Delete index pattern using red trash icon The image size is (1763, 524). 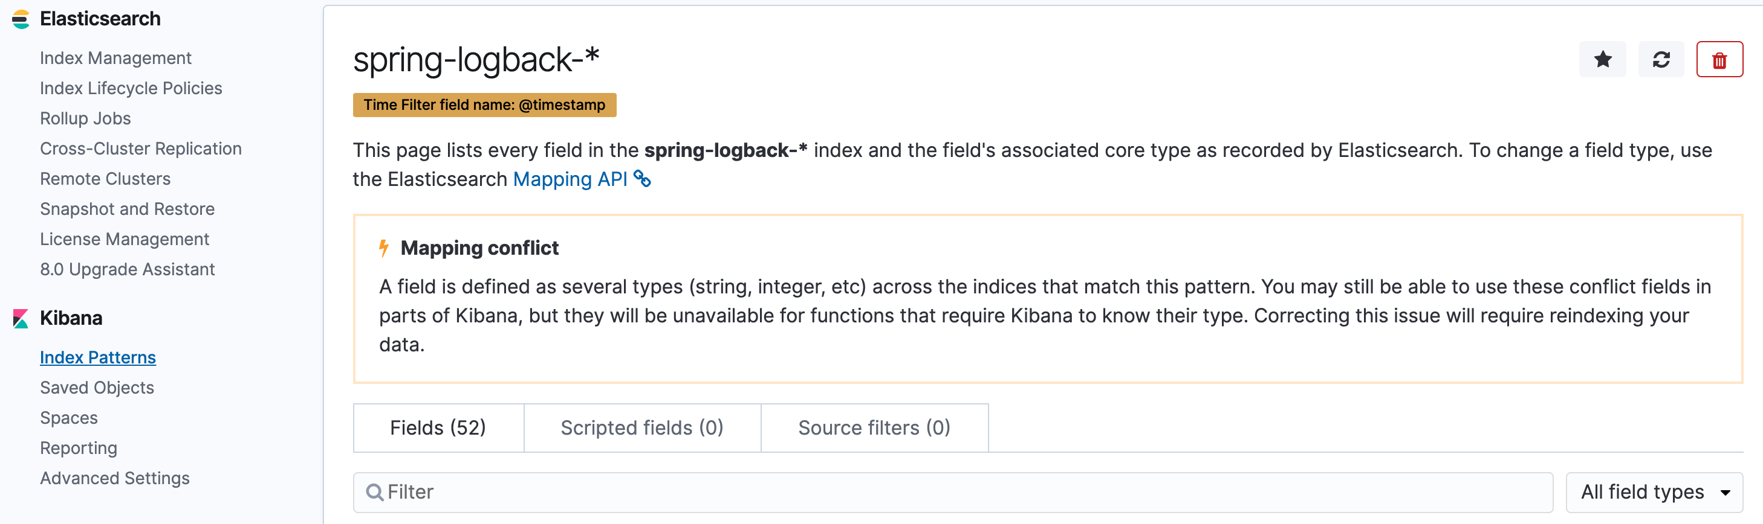point(1719,59)
